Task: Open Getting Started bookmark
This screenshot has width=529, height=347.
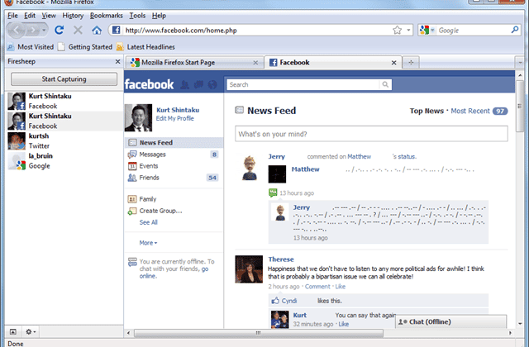Action: point(85,47)
